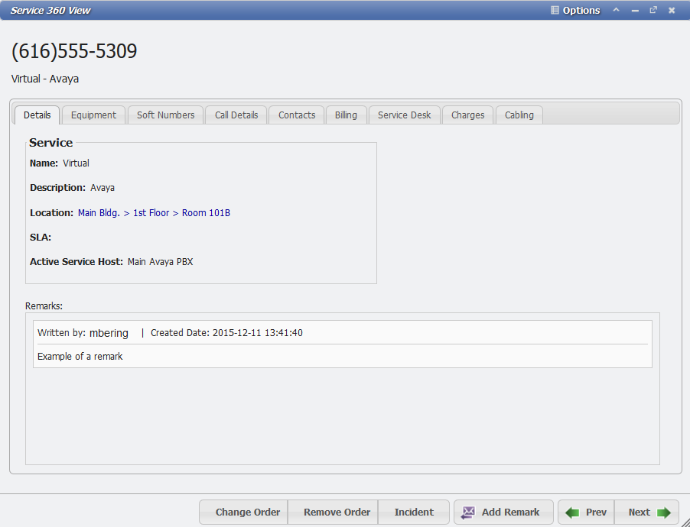Click the green right arrow on Next
Screen dimensions: 690x527
662,512
